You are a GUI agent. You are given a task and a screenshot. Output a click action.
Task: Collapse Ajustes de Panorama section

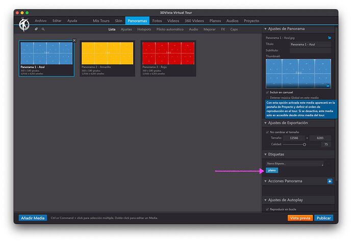[x=265, y=29]
